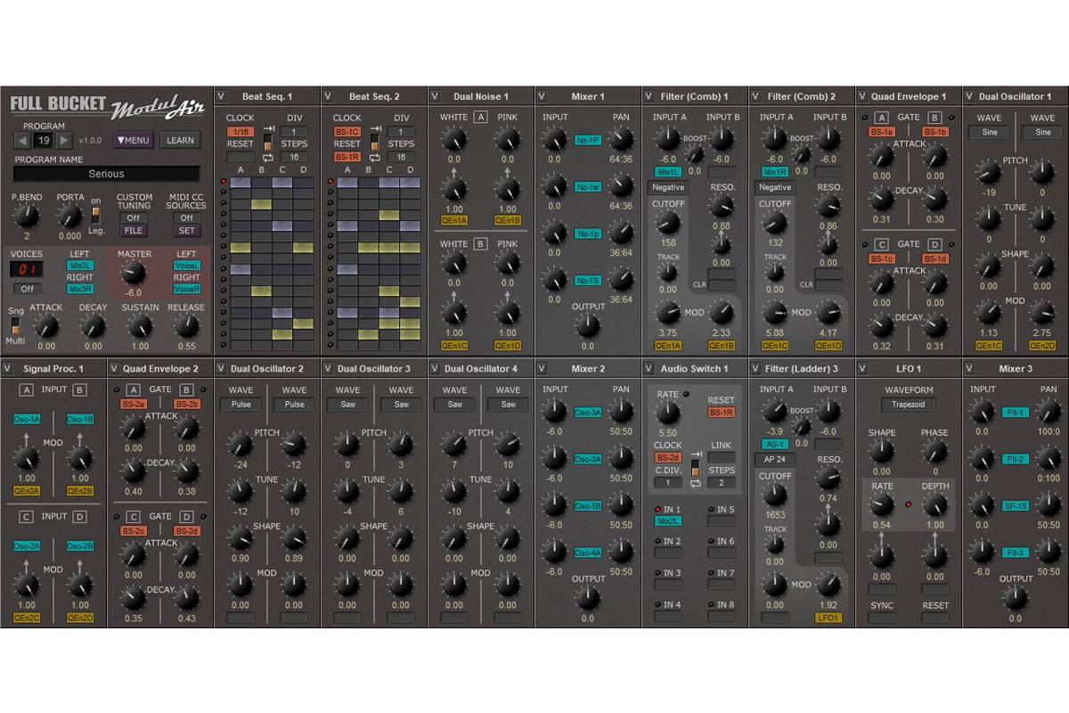Viewport: 1069px width, 713px height.
Task: Open Quad Envelope 1 module selector V
Action: [862, 96]
